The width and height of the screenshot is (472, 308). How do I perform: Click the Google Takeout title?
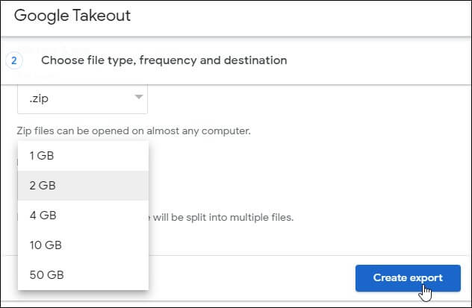[x=72, y=16]
